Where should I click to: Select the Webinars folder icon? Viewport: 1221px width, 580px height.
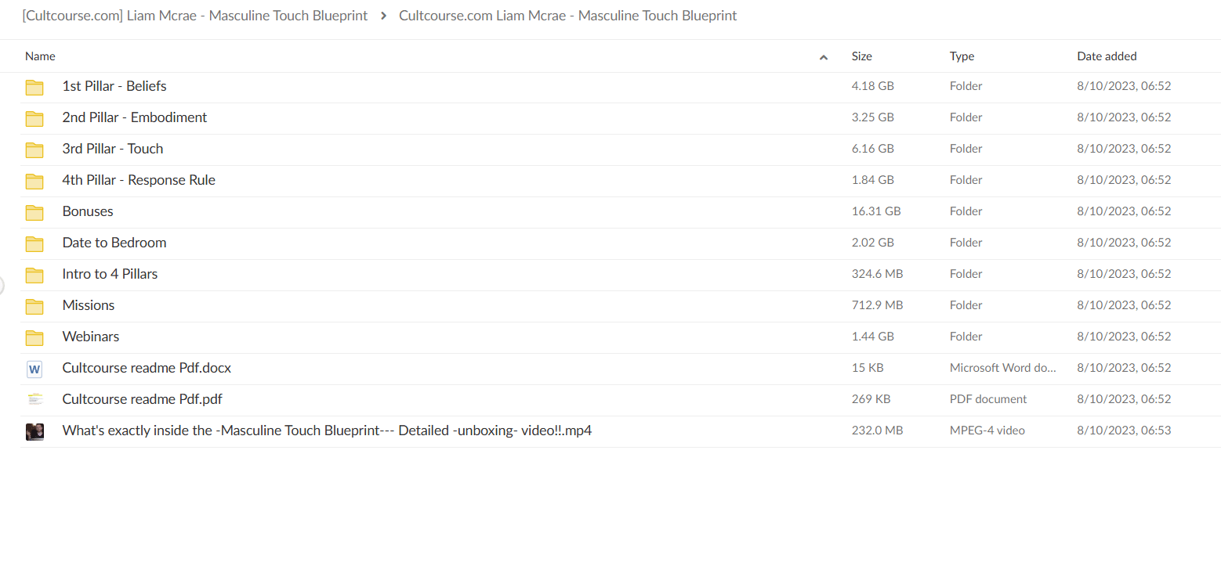click(34, 337)
